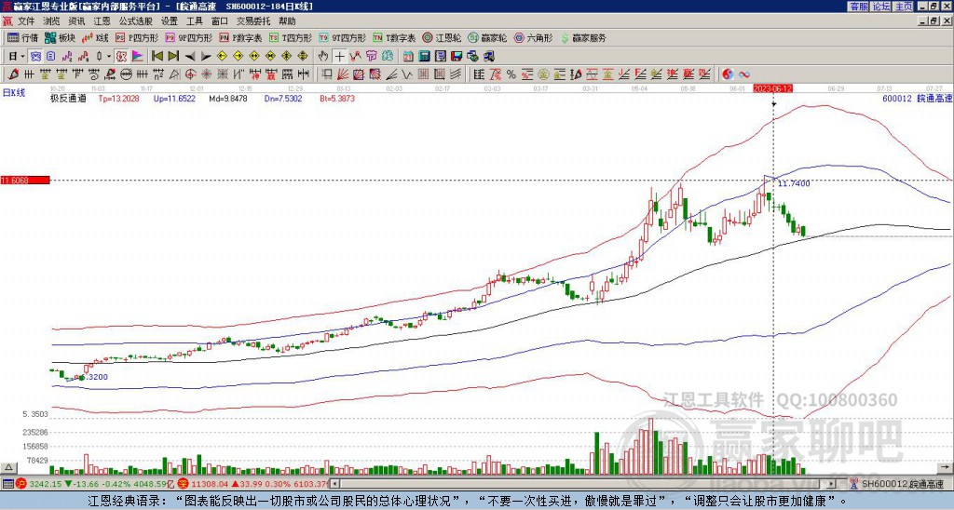The height and width of the screenshot is (510, 954).
Task: Open the 帮助 menu
Action: tap(287, 21)
